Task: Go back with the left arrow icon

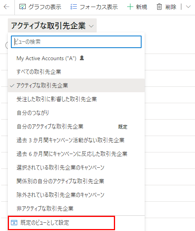Action: [x=7, y=7]
